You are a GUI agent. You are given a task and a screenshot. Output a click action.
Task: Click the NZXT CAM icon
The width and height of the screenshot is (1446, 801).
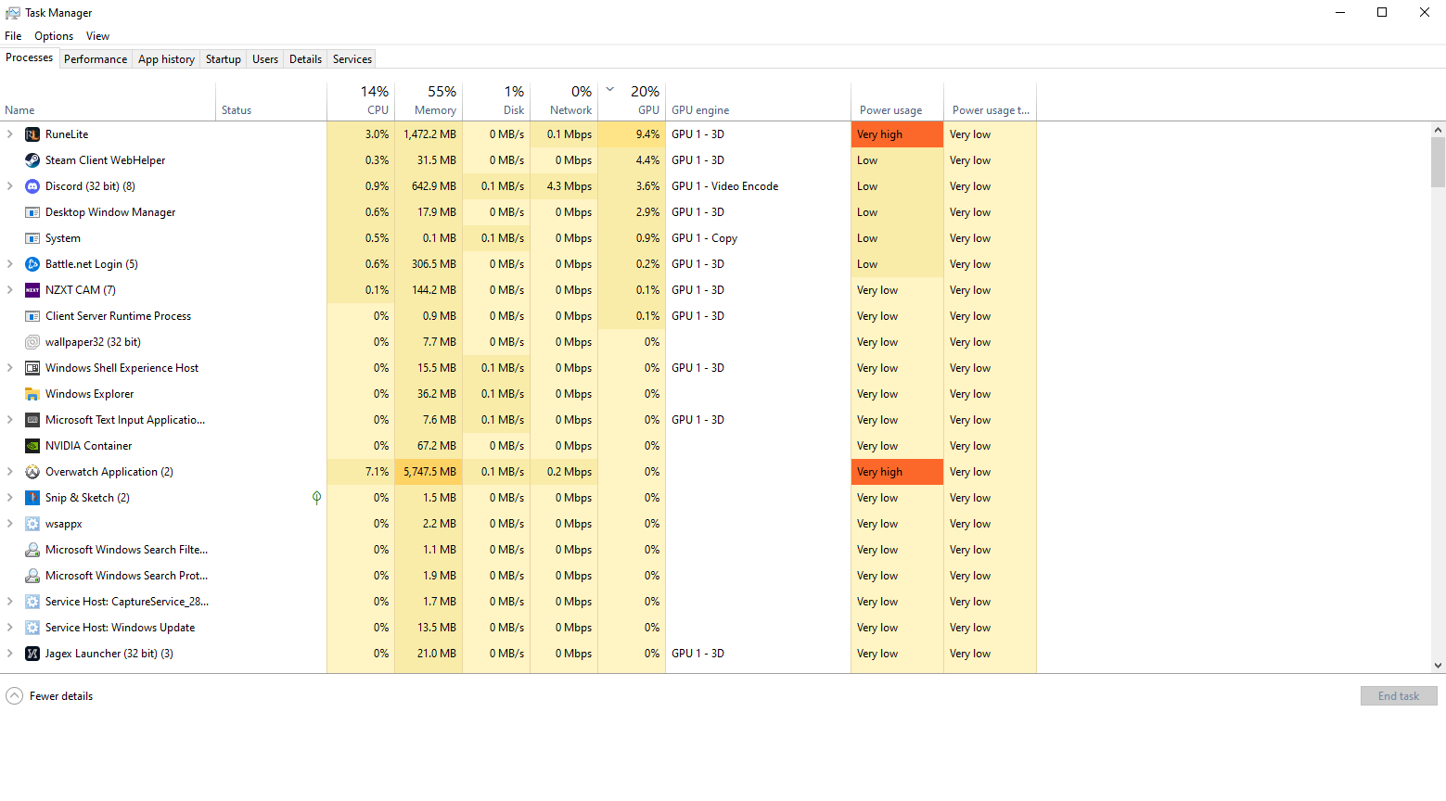click(32, 290)
